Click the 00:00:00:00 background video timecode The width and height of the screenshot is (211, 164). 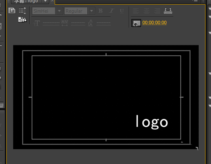154,22
